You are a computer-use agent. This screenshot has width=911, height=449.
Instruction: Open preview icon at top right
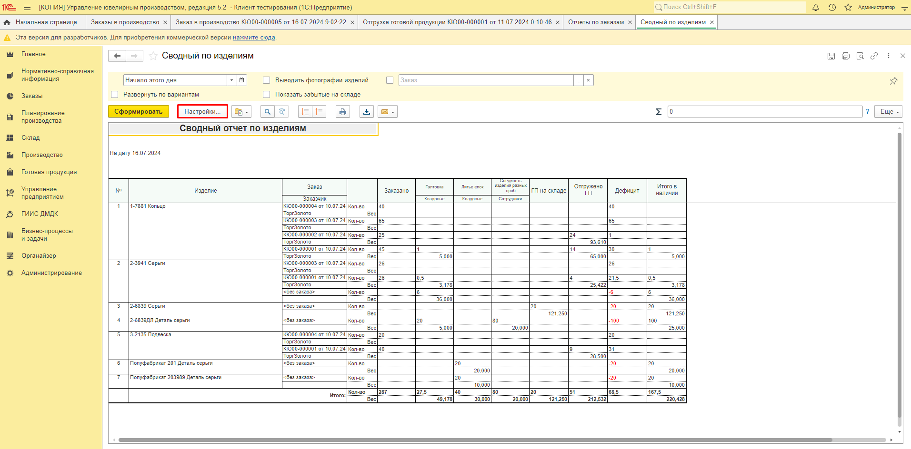coord(860,56)
